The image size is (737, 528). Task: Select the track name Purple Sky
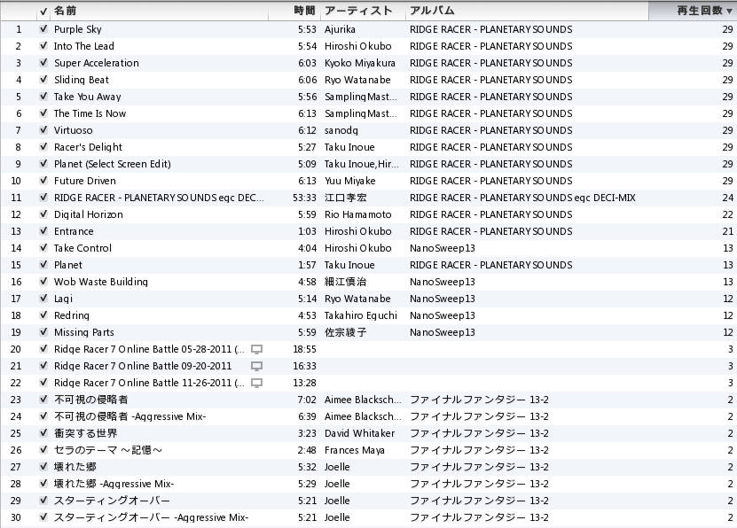(77, 29)
